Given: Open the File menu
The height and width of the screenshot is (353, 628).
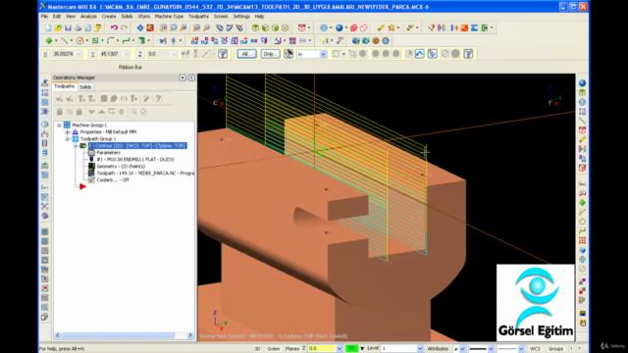Looking at the screenshot, I should point(44,17).
